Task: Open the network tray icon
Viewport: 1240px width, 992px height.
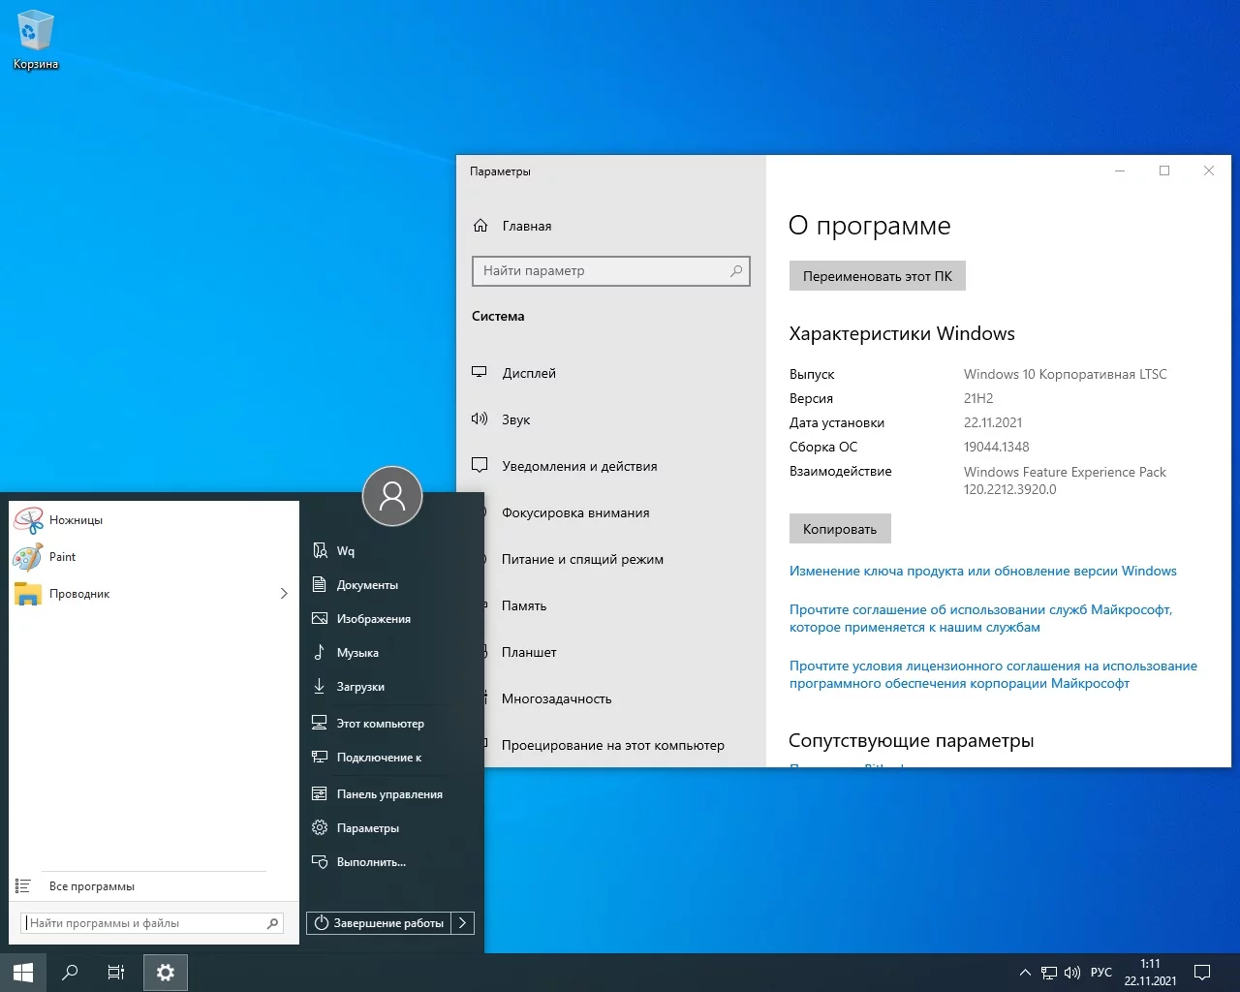Action: point(1049,973)
